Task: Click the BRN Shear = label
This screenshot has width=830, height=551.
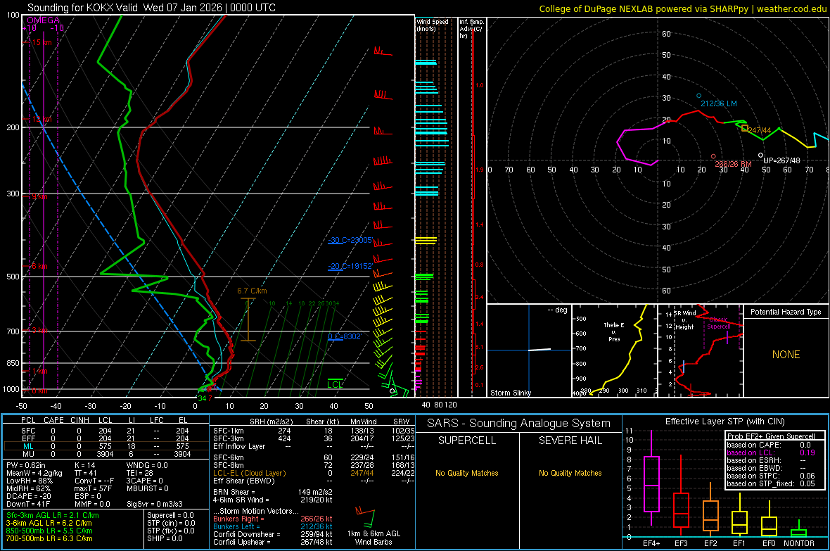Action: click(234, 492)
